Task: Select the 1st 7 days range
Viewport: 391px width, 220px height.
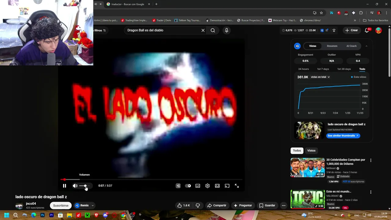Action: (323, 69)
